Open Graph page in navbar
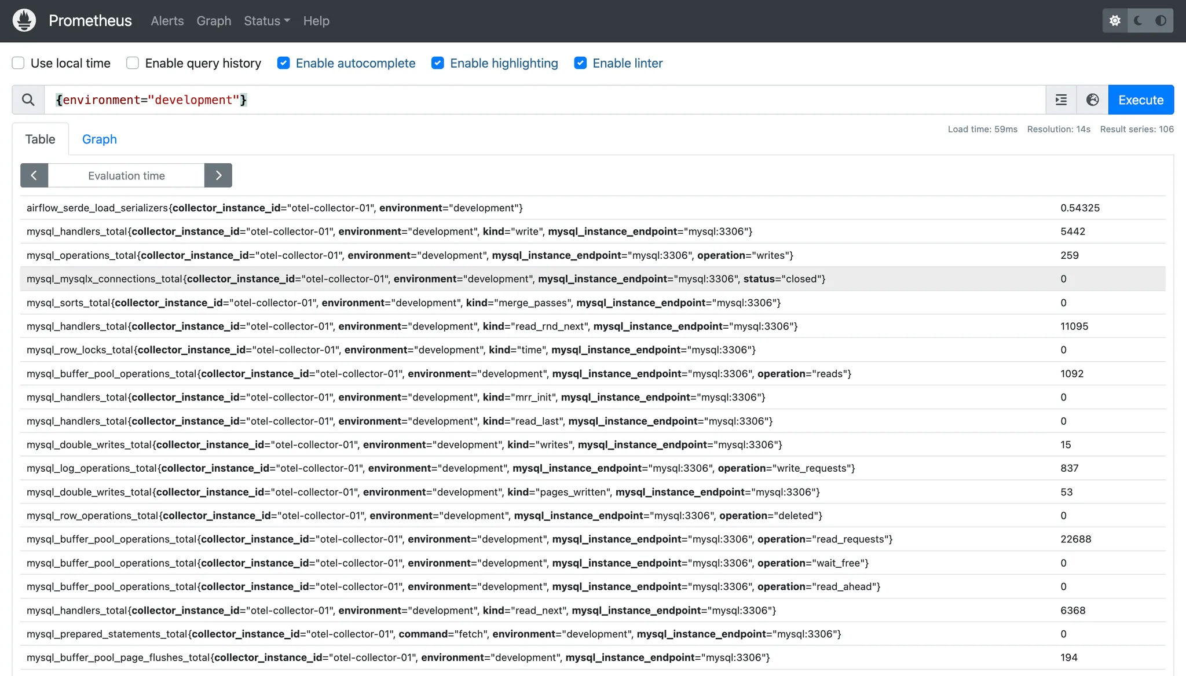 (x=214, y=21)
